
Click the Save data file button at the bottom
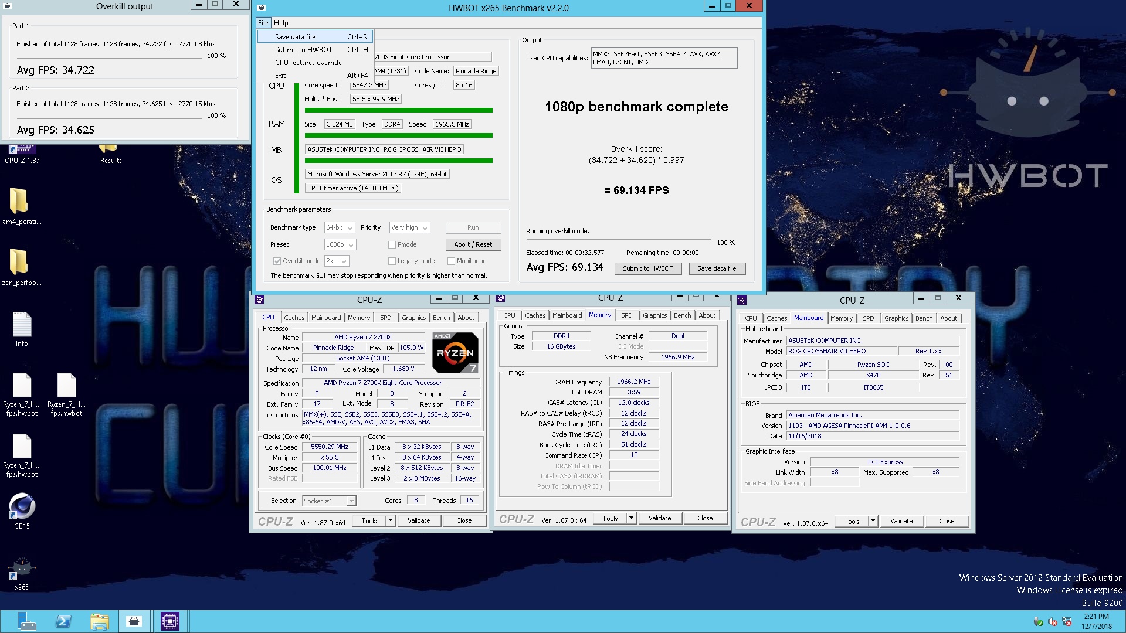point(716,268)
